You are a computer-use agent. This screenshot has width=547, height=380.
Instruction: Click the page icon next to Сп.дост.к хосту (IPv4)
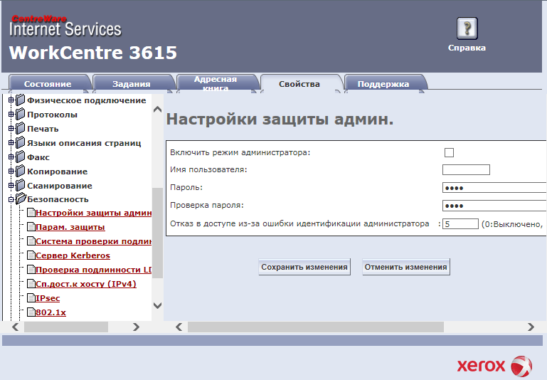[31, 284]
